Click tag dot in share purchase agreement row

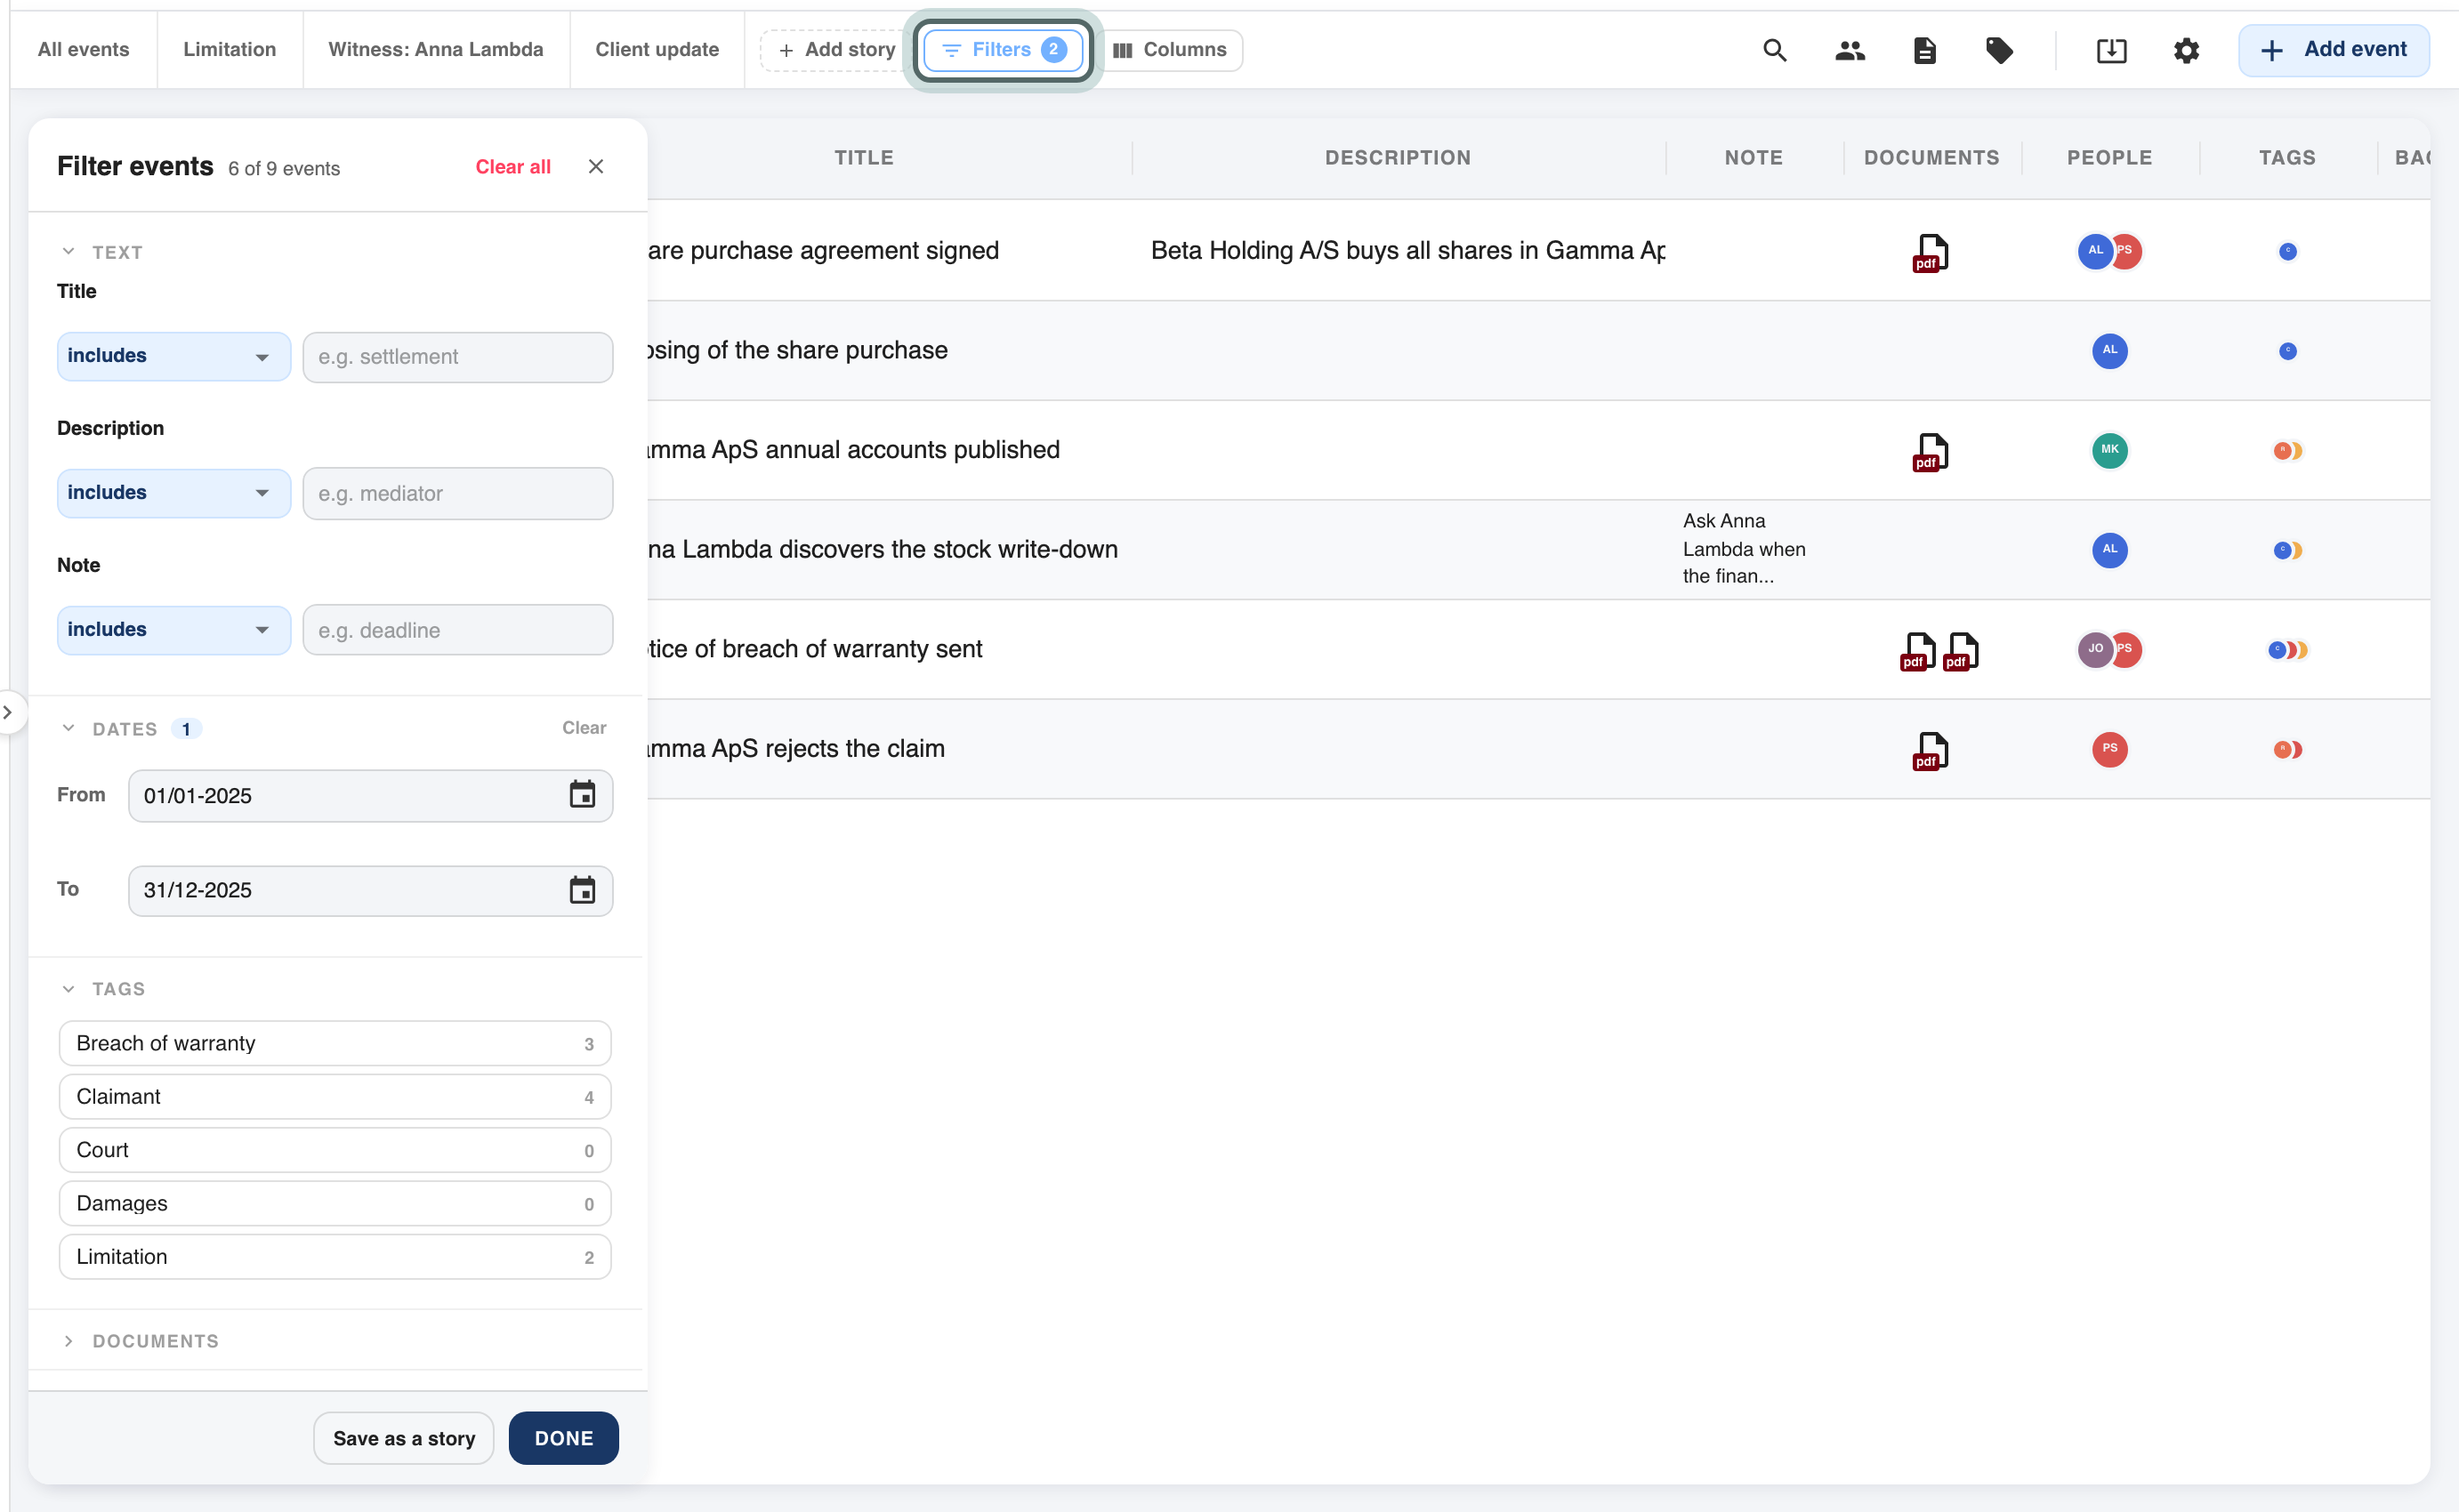(x=2287, y=251)
